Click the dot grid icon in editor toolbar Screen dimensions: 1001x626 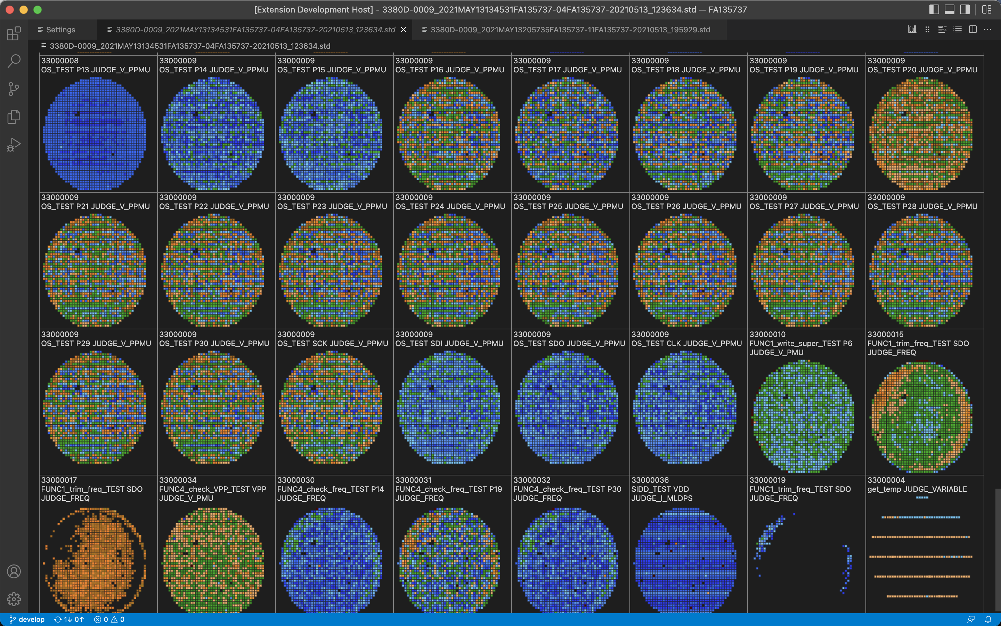[927, 30]
